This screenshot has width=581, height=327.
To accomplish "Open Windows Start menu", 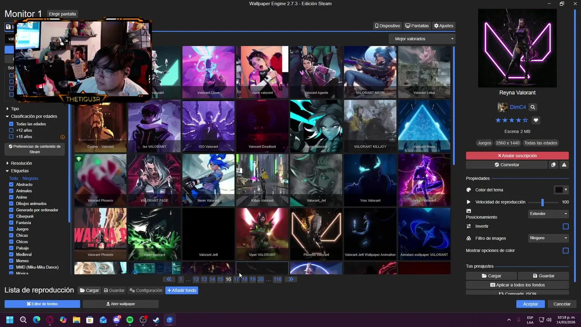I will [10, 320].
